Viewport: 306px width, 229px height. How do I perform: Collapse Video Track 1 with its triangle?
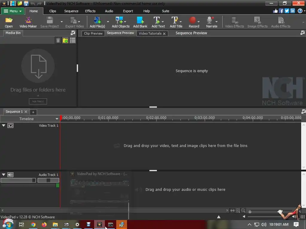click(x=4, y=126)
